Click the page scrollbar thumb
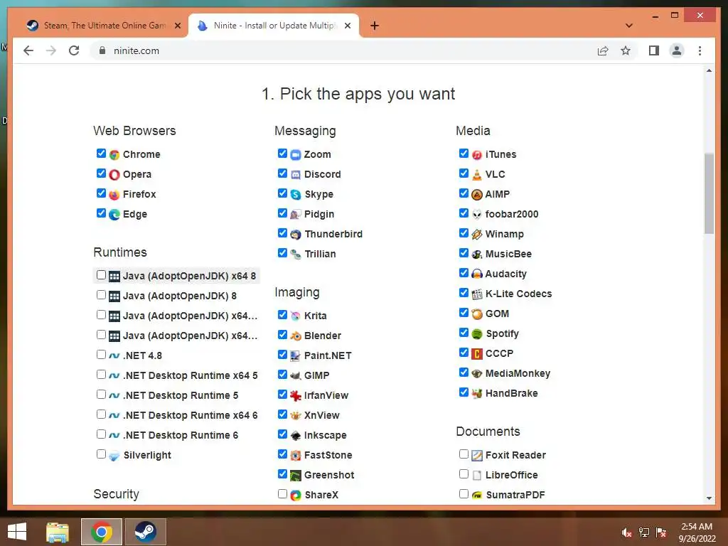This screenshot has width=728, height=546. (709, 193)
